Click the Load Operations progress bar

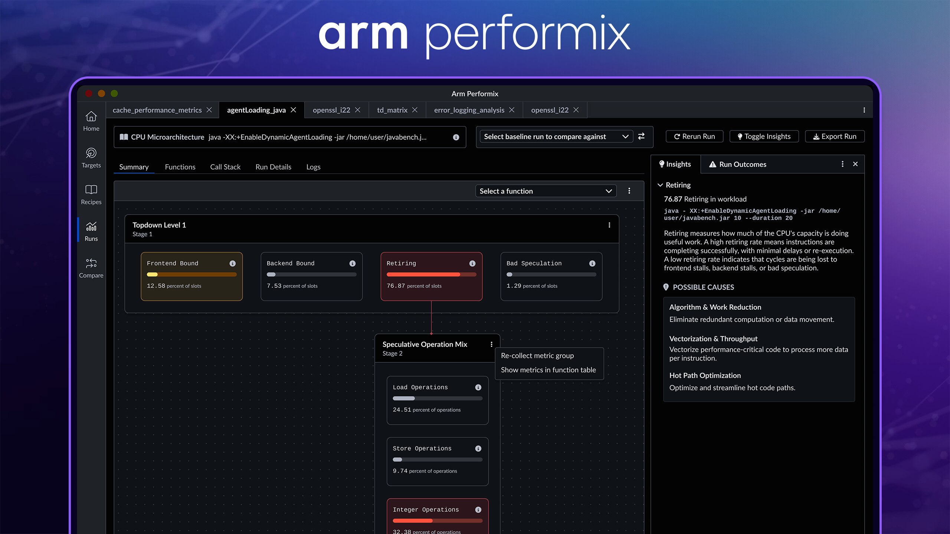tap(438, 399)
